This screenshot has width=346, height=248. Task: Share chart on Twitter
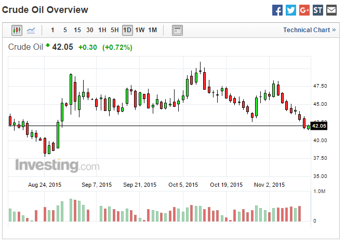click(291, 10)
